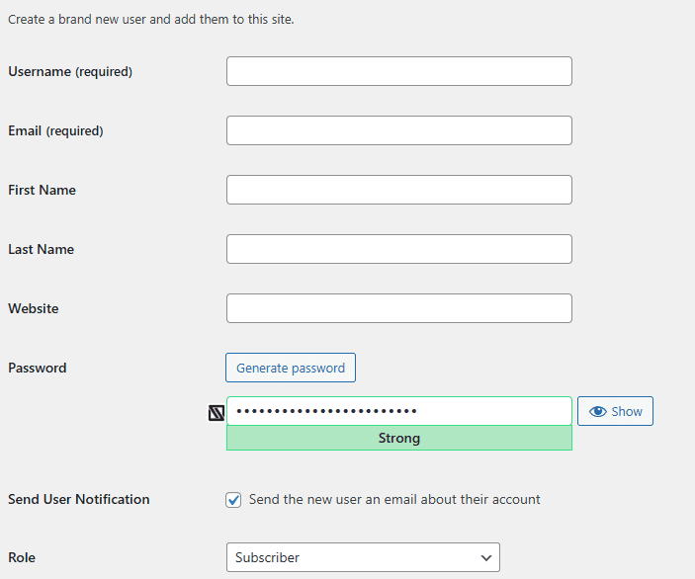Click into the Email text box

398,130
